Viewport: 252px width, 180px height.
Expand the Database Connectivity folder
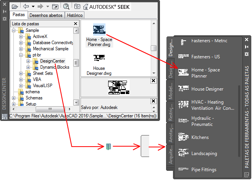point(21,43)
